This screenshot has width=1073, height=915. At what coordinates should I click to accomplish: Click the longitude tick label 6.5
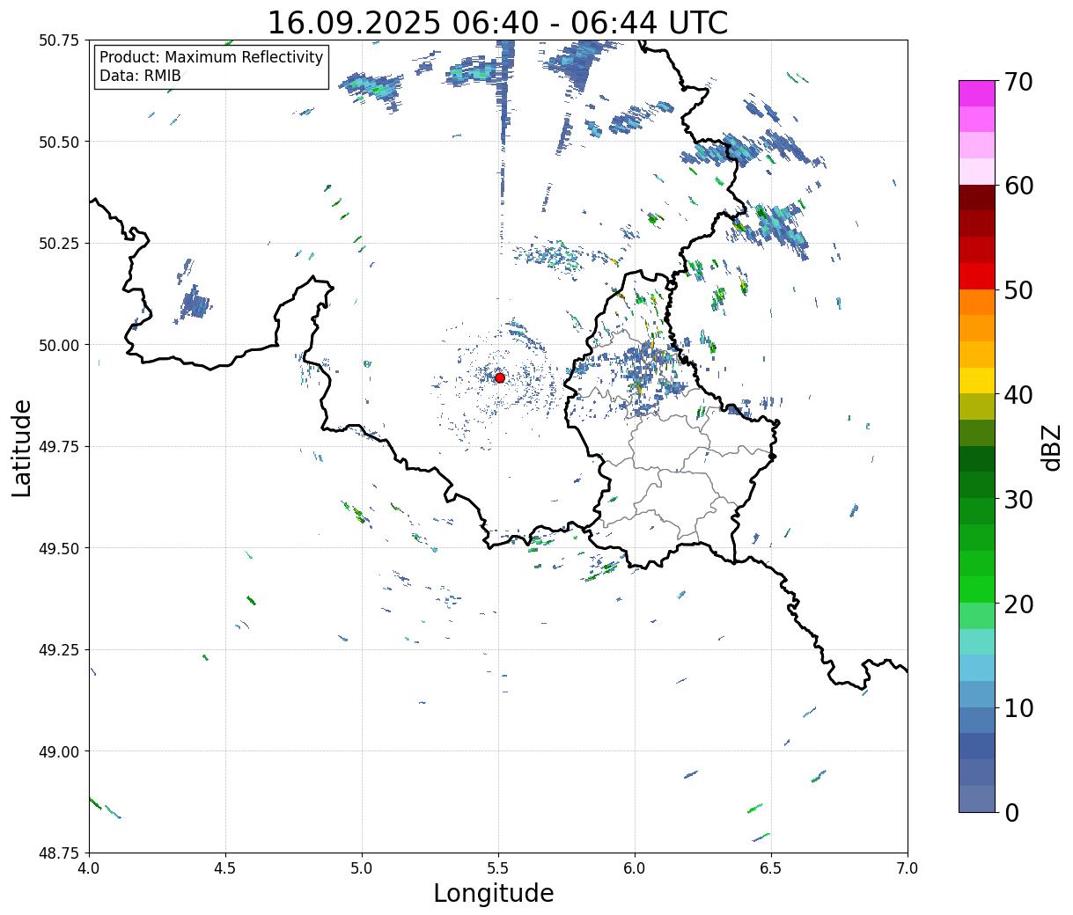click(771, 867)
